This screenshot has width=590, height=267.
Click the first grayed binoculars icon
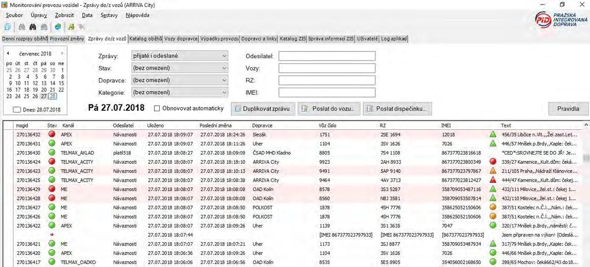tap(22, 27)
